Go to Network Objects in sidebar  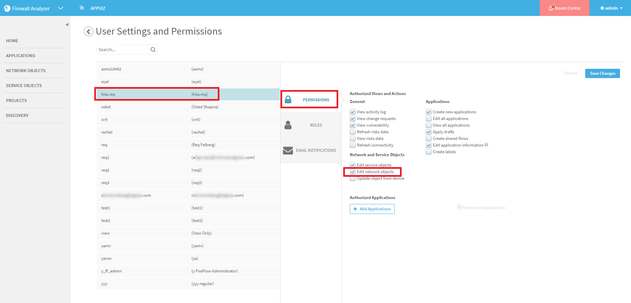pos(26,70)
